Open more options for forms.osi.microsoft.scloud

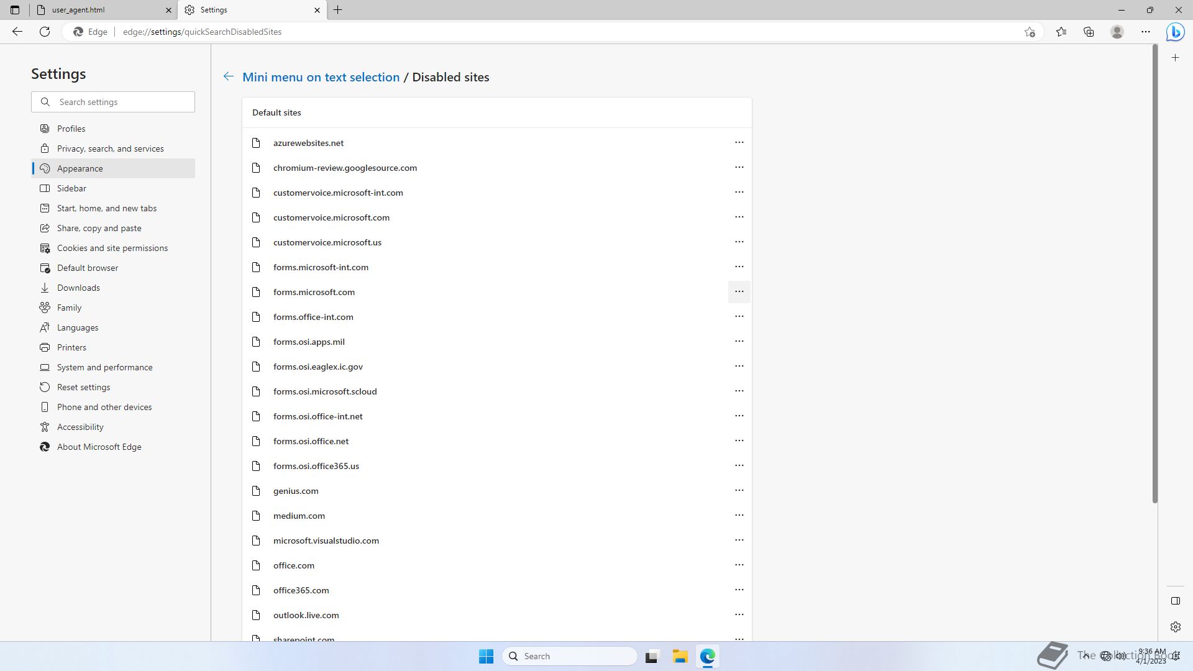[x=739, y=391]
